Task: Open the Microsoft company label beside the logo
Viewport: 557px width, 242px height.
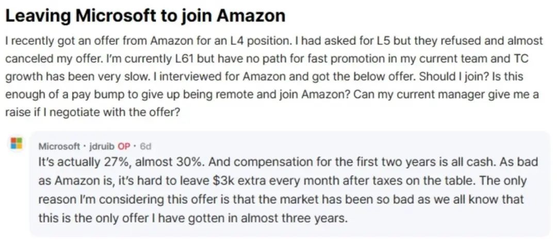Action: pos(59,146)
